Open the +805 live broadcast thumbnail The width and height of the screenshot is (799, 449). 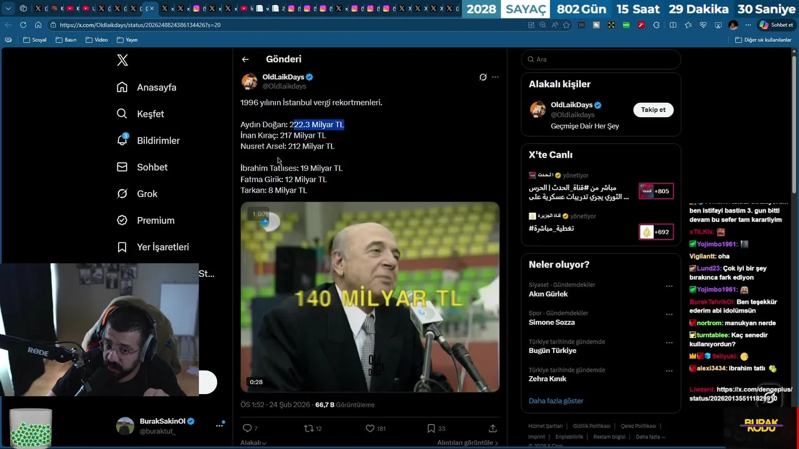coord(656,191)
